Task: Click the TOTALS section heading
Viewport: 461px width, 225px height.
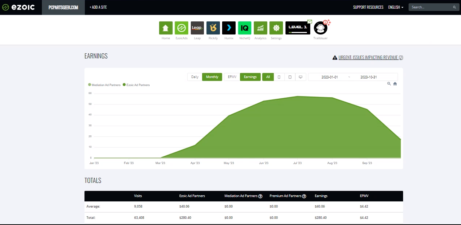Action: click(x=93, y=180)
